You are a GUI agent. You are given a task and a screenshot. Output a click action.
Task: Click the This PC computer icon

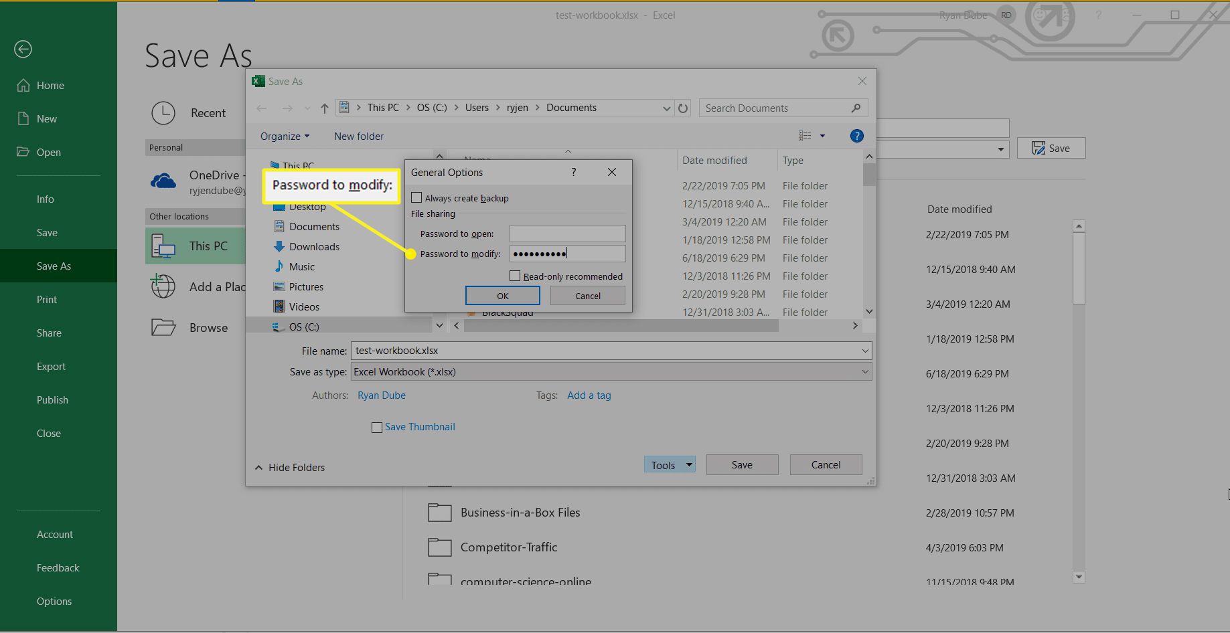(x=163, y=246)
